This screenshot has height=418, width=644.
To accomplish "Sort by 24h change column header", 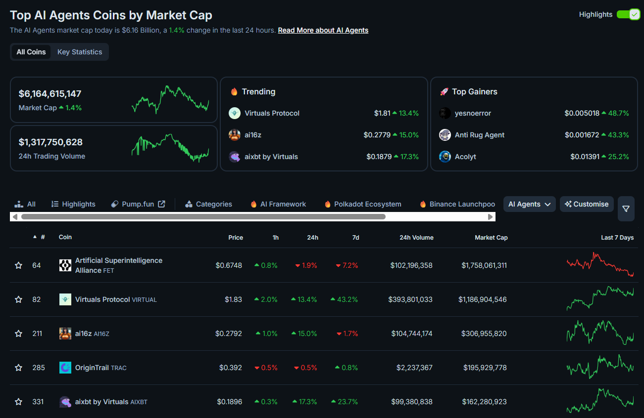I will point(312,238).
